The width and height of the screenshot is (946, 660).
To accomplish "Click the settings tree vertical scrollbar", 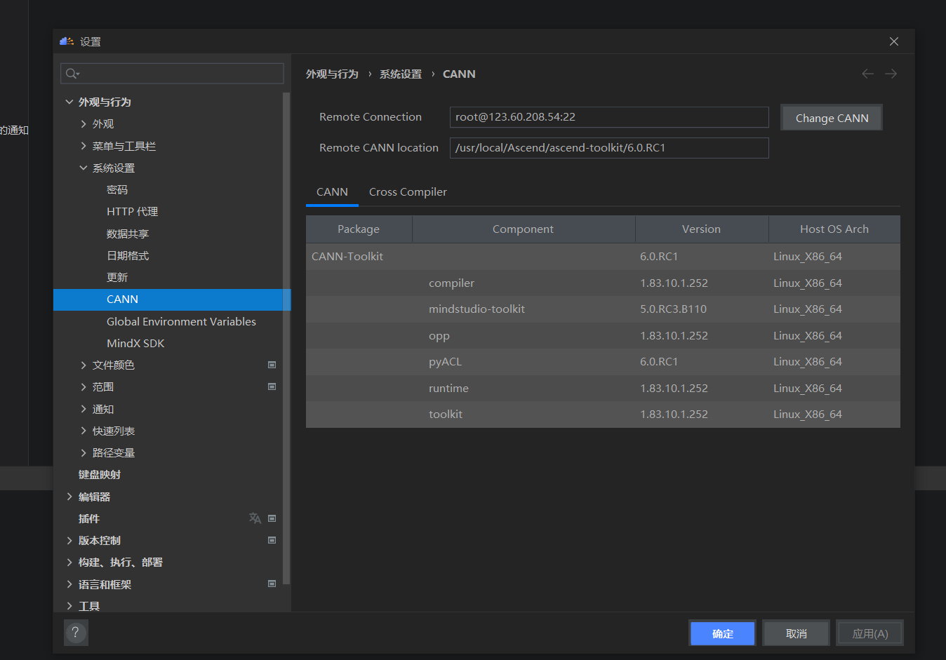I will coord(286,338).
